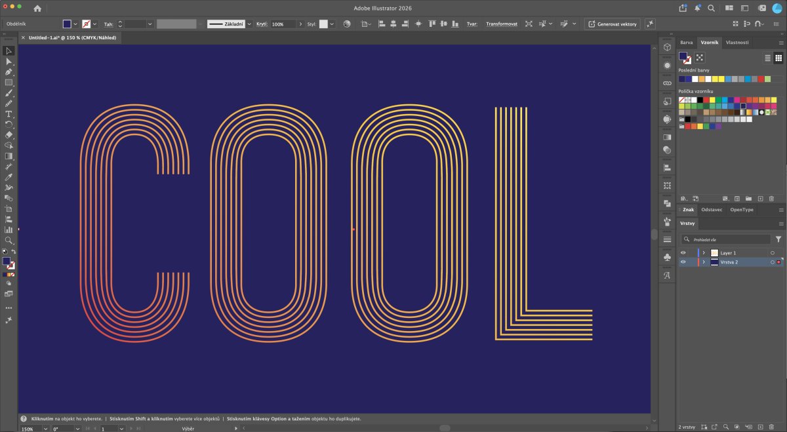Toggle visibility of Vrstva 2 layer
787x432 pixels.
[683, 262]
